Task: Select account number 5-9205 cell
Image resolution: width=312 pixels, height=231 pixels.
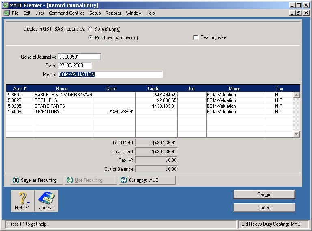Action: pyautogui.click(x=20, y=106)
